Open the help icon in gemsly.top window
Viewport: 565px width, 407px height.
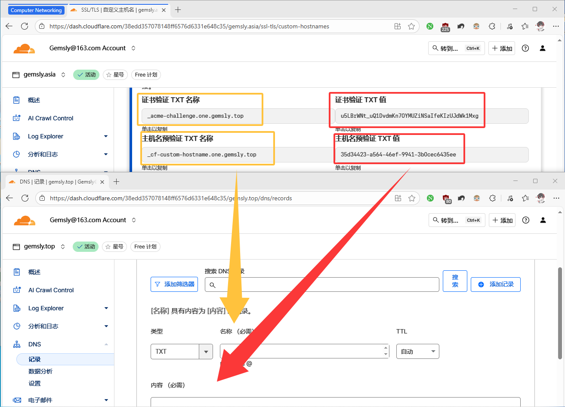[525, 220]
